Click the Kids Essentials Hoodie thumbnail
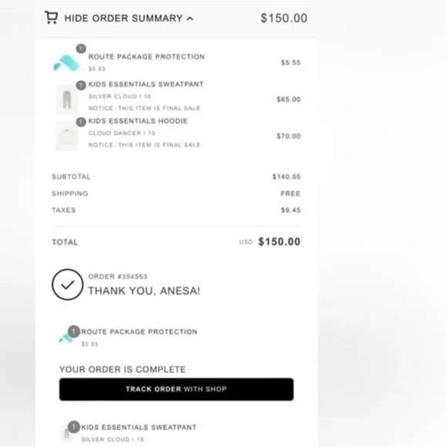Screen dimensions: 447x447 coord(67,136)
